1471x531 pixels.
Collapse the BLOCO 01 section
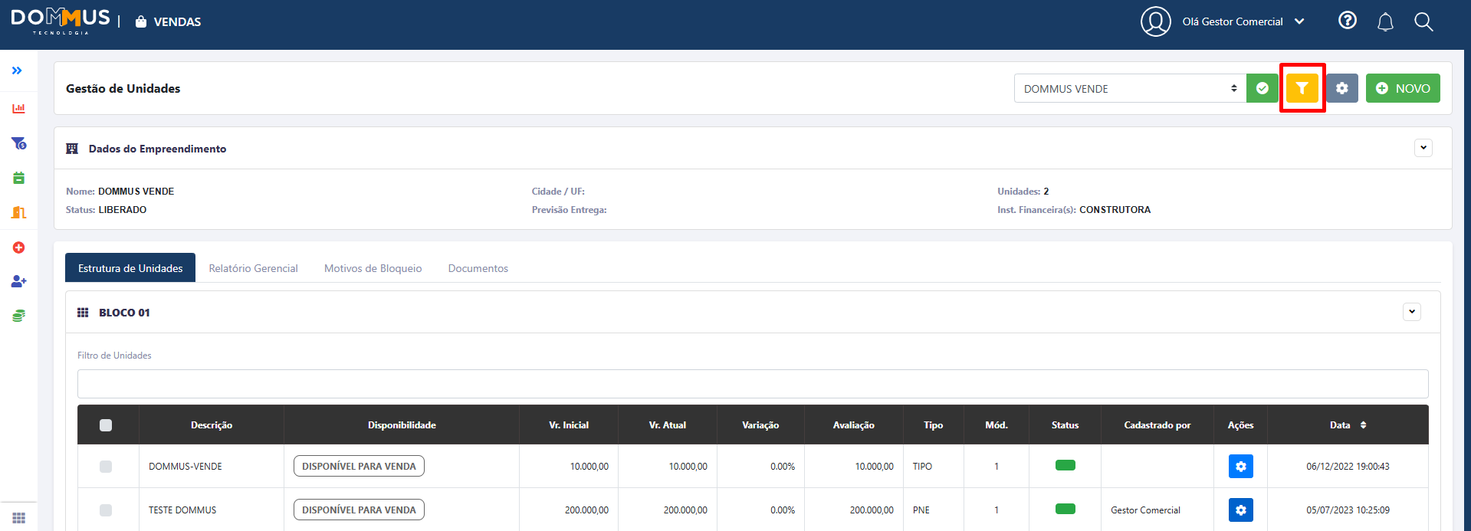coord(1411,312)
